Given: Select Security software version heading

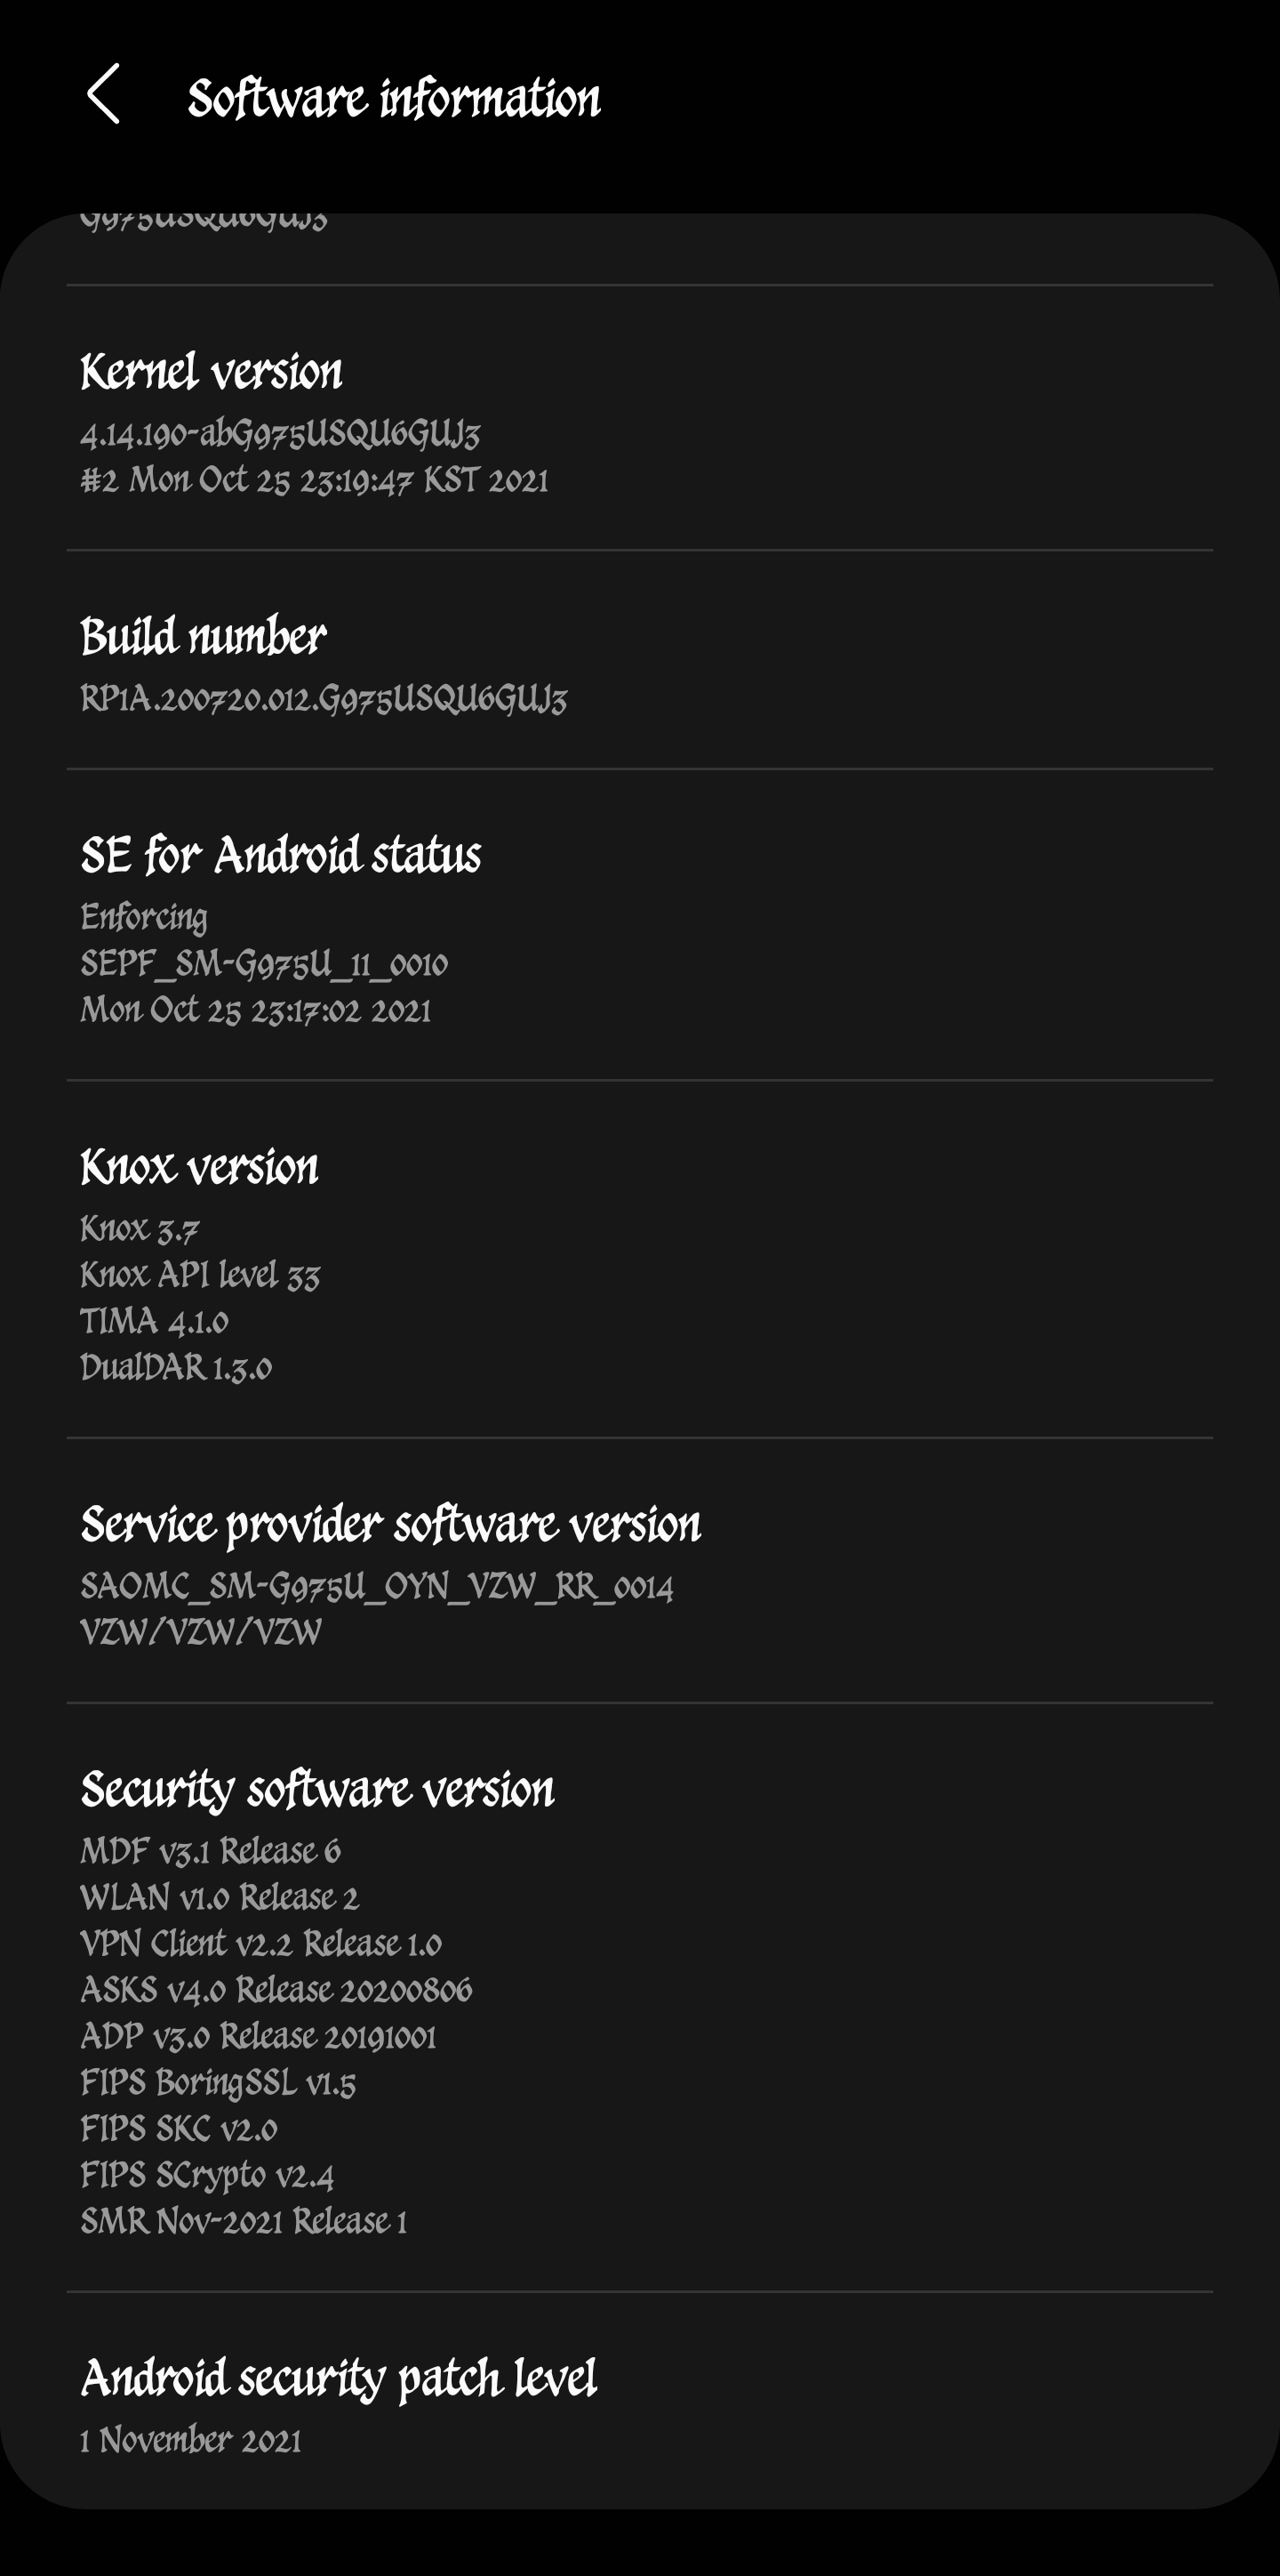Looking at the screenshot, I should coord(316,1789).
